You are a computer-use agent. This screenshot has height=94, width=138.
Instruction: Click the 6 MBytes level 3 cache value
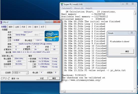coord(44,67)
